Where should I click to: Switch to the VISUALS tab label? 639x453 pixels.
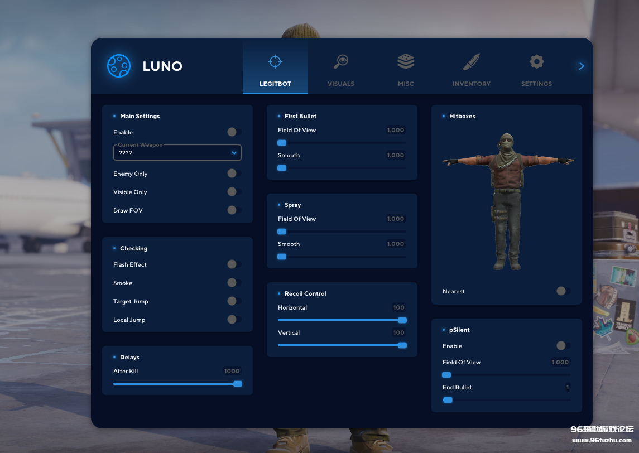coord(340,84)
